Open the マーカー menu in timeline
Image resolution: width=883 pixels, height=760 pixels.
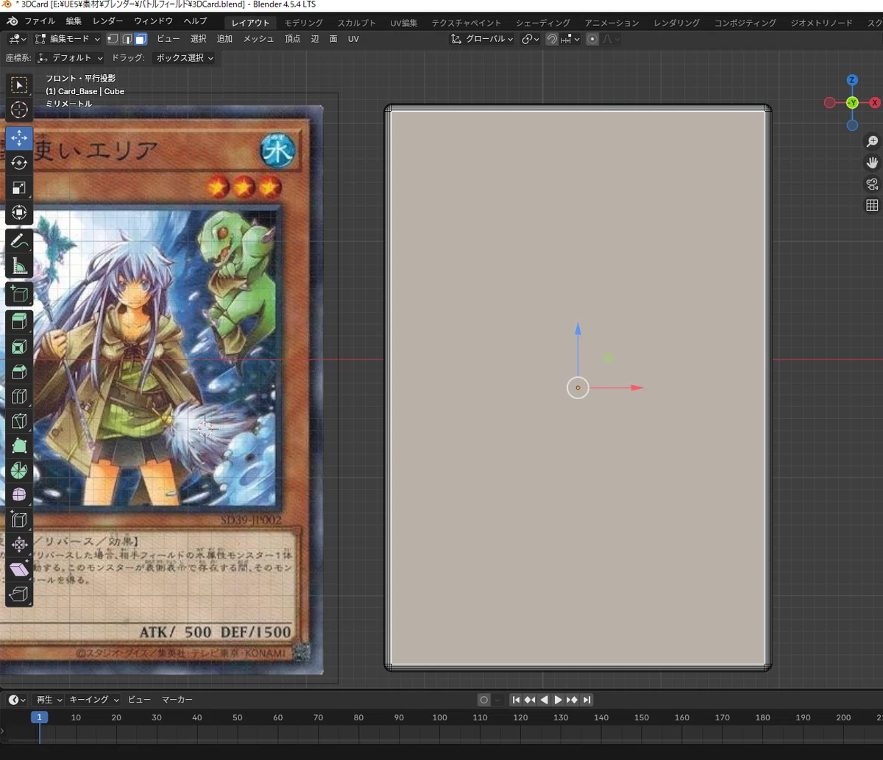pos(177,700)
